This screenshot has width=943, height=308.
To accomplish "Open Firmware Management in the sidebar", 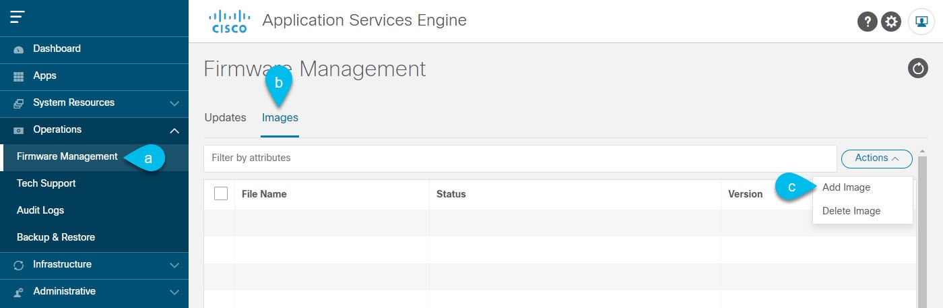I will tap(67, 156).
